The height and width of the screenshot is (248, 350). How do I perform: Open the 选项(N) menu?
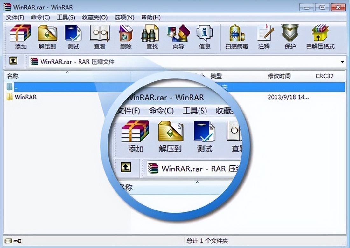click(124, 17)
